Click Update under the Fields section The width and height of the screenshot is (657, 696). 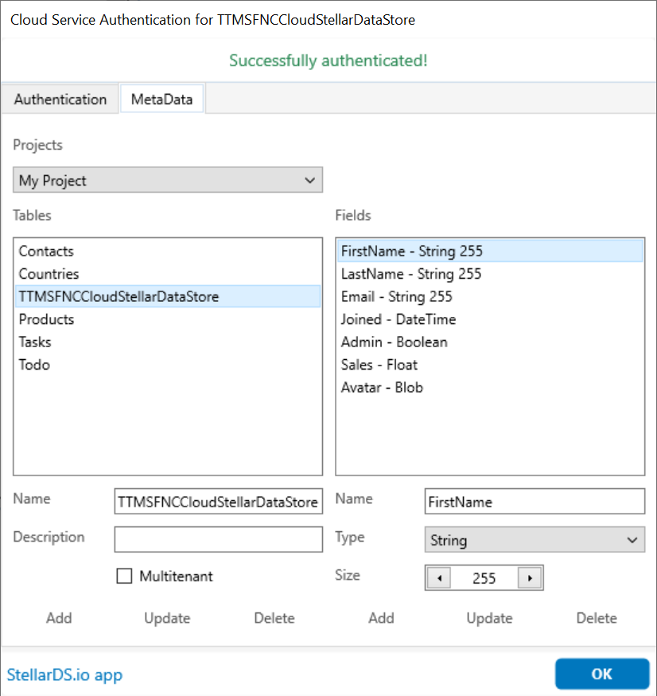(x=489, y=618)
